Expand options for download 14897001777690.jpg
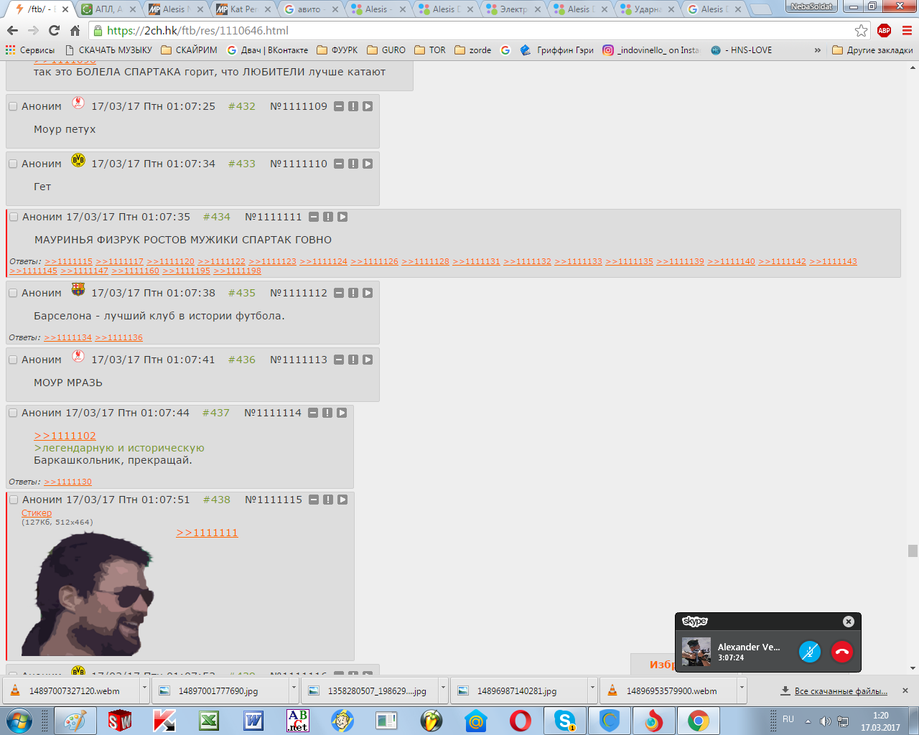 pyautogui.click(x=294, y=690)
